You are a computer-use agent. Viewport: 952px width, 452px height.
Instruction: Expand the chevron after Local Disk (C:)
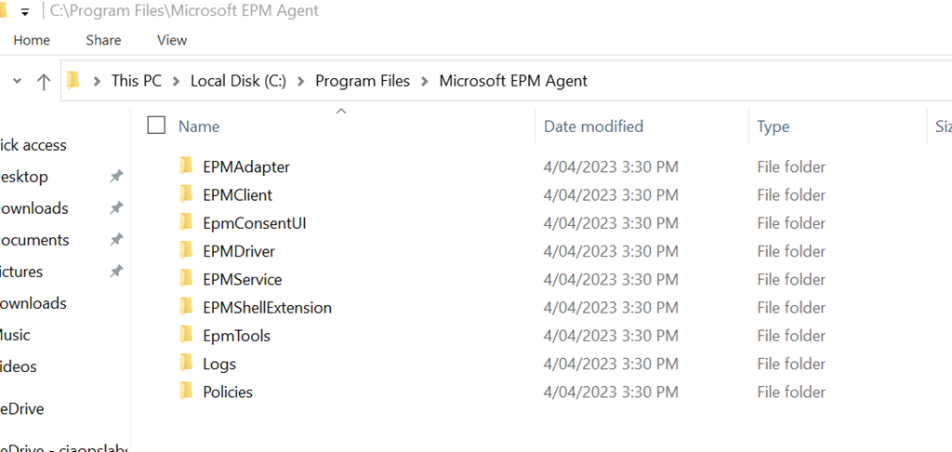(301, 81)
